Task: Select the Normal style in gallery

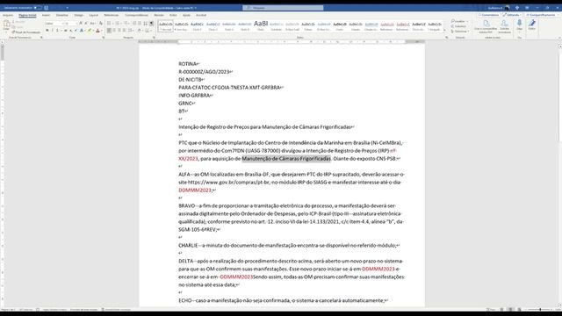Action: 166,25
